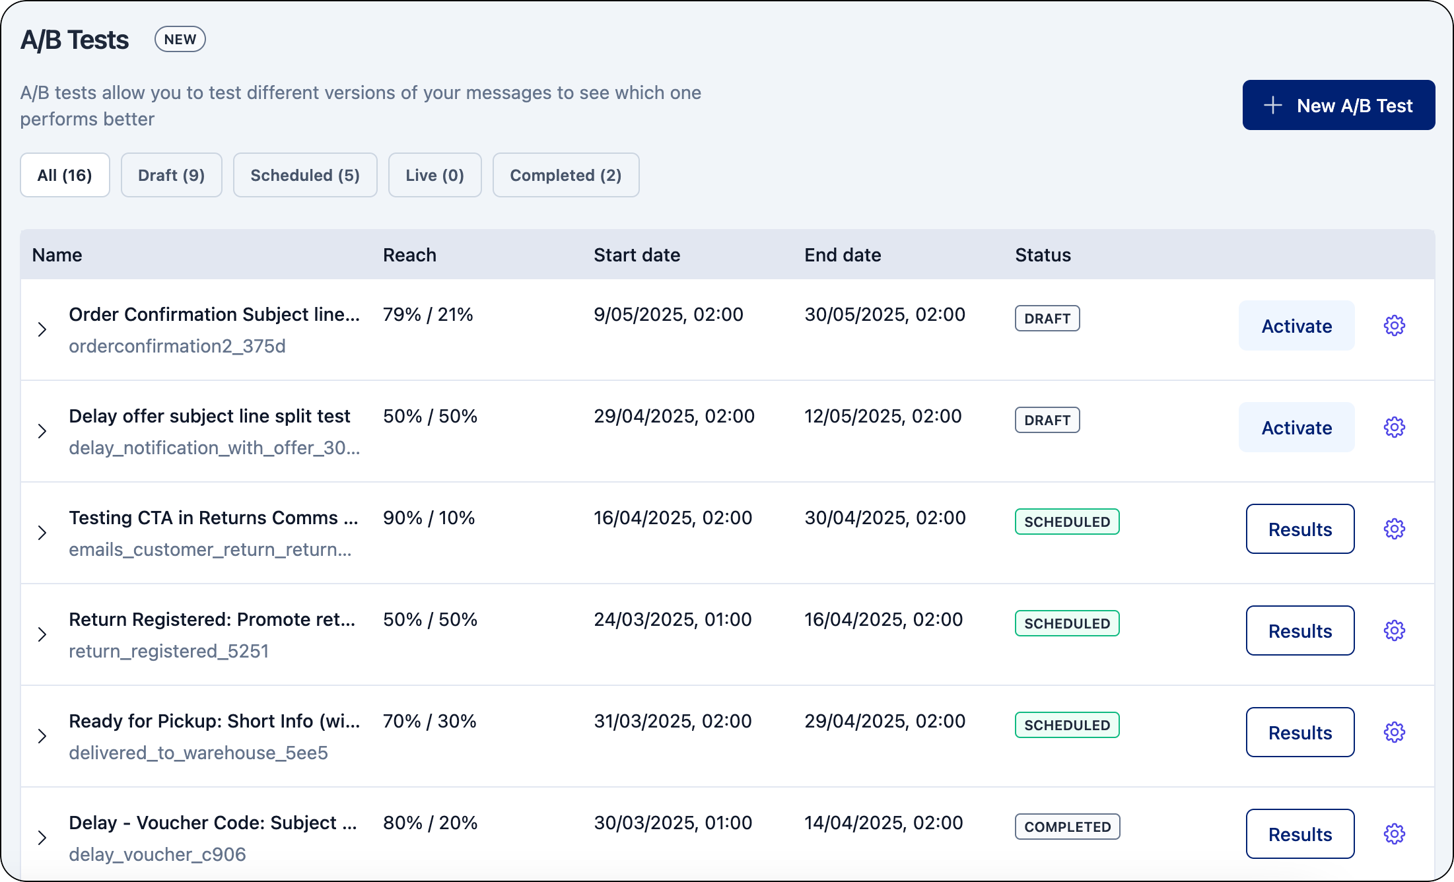The width and height of the screenshot is (1454, 882).
Task: Open settings for Order Confirmation Subject line test
Action: click(1395, 325)
